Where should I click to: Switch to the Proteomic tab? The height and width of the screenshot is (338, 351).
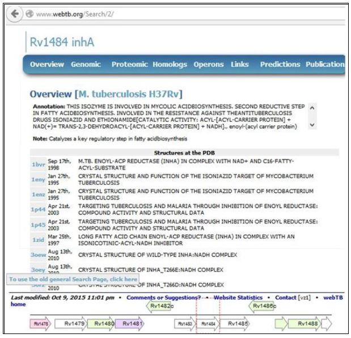click(129, 65)
